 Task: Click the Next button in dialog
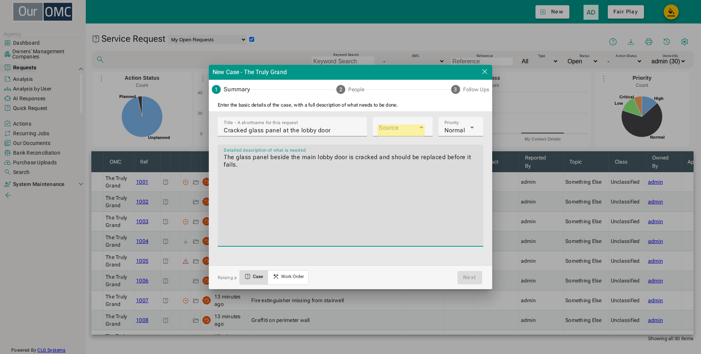(x=470, y=278)
